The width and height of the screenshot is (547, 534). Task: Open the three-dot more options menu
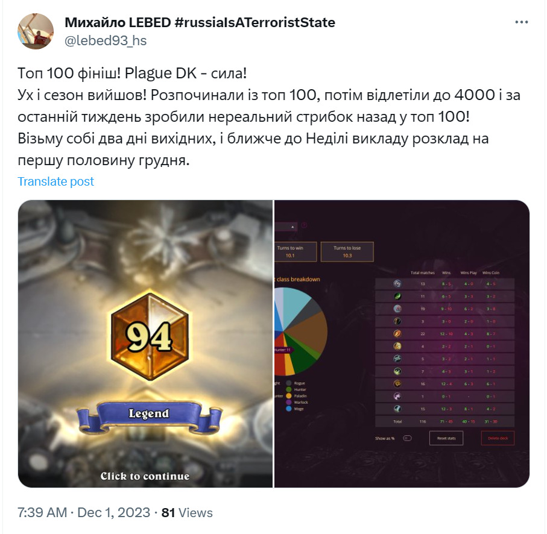pos(521,22)
